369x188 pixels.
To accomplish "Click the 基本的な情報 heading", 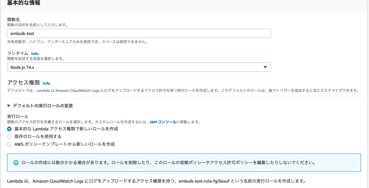I will click(24, 3).
